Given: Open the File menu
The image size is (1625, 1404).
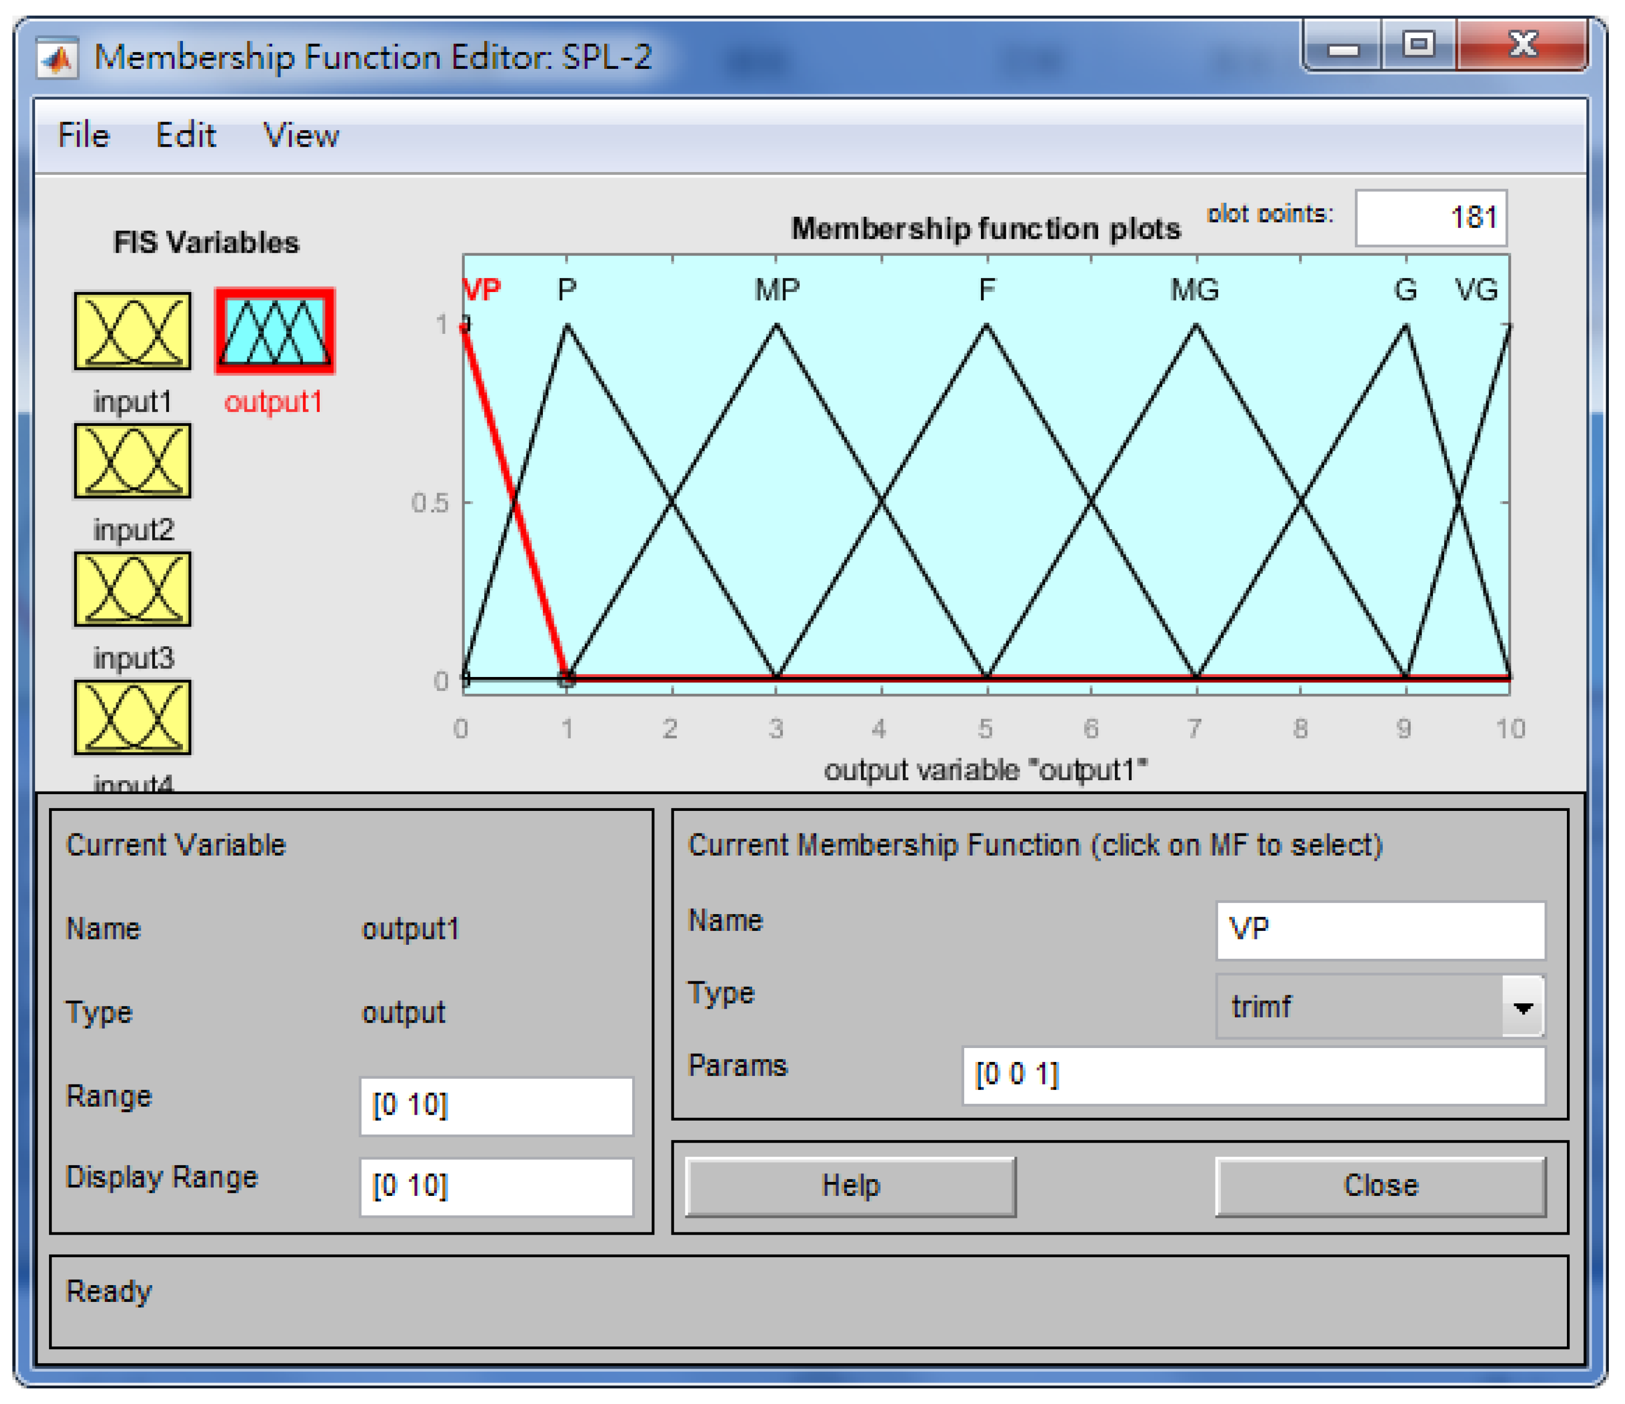Looking at the screenshot, I should pyautogui.click(x=84, y=136).
